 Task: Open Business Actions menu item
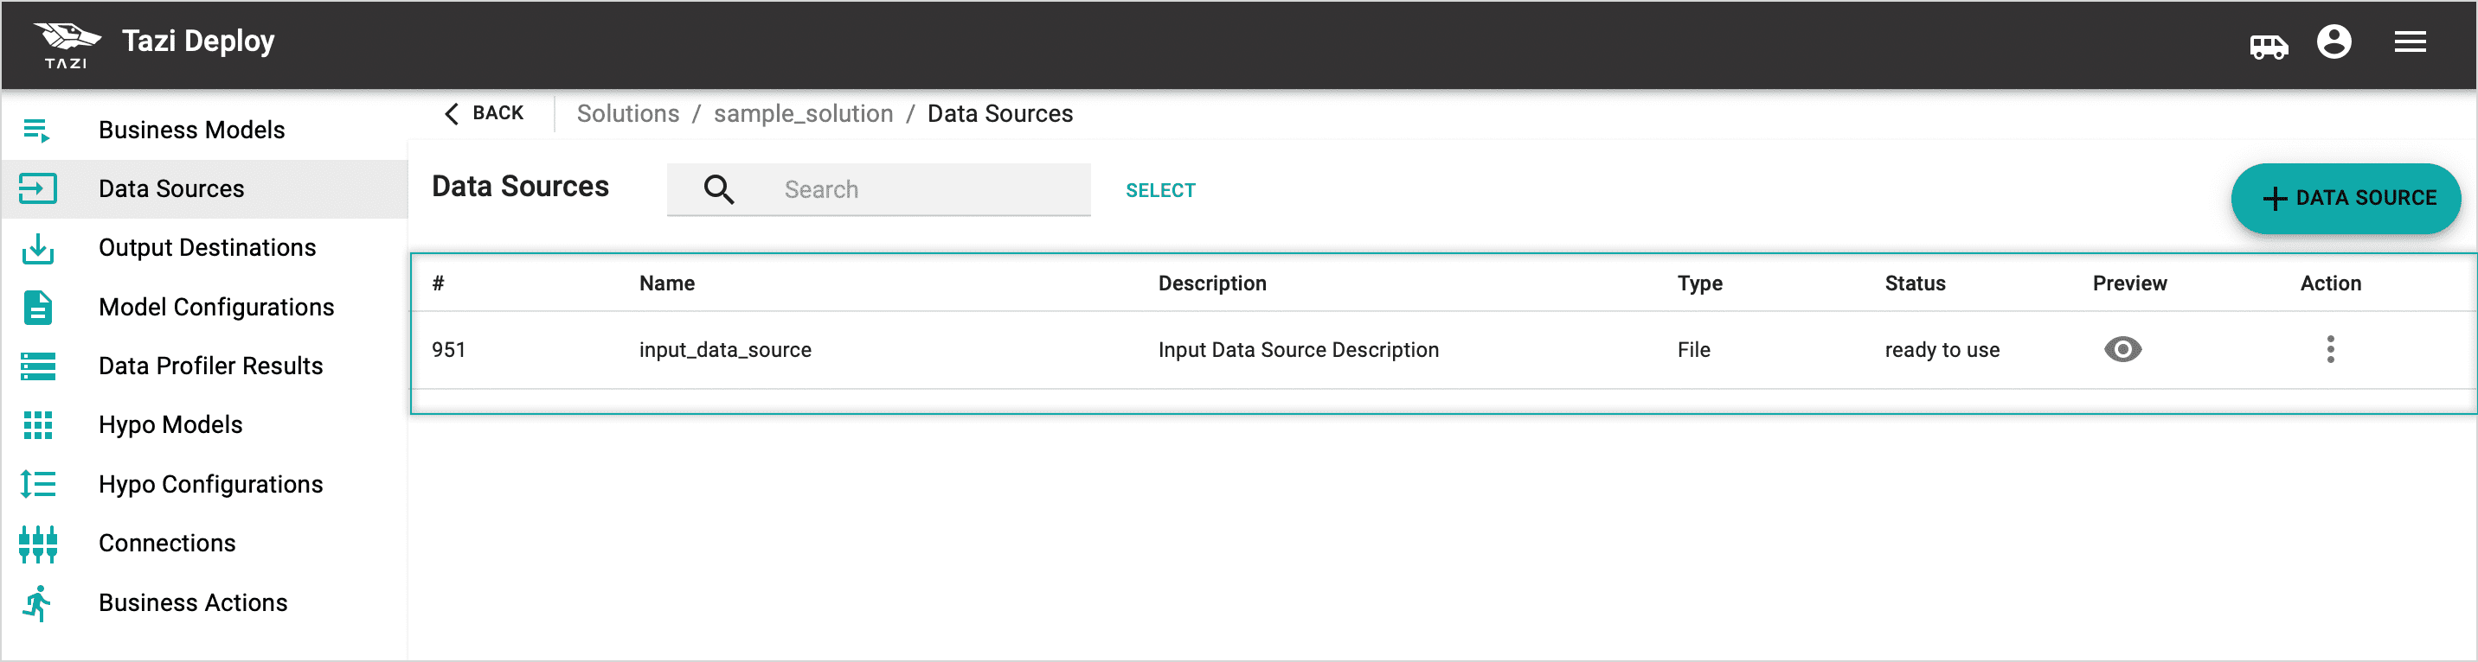pyautogui.click(x=192, y=603)
